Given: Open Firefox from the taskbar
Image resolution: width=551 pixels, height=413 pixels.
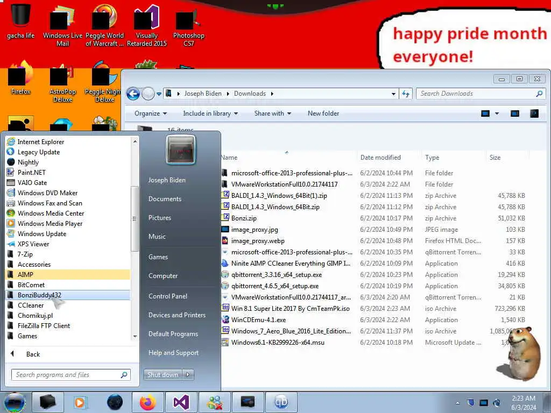Looking at the screenshot, I should click(147, 402).
